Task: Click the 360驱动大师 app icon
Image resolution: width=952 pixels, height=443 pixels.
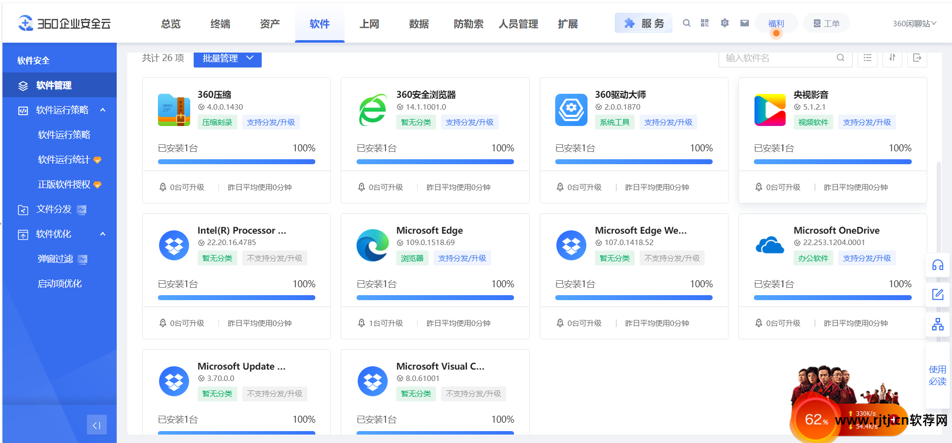Action: click(571, 110)
